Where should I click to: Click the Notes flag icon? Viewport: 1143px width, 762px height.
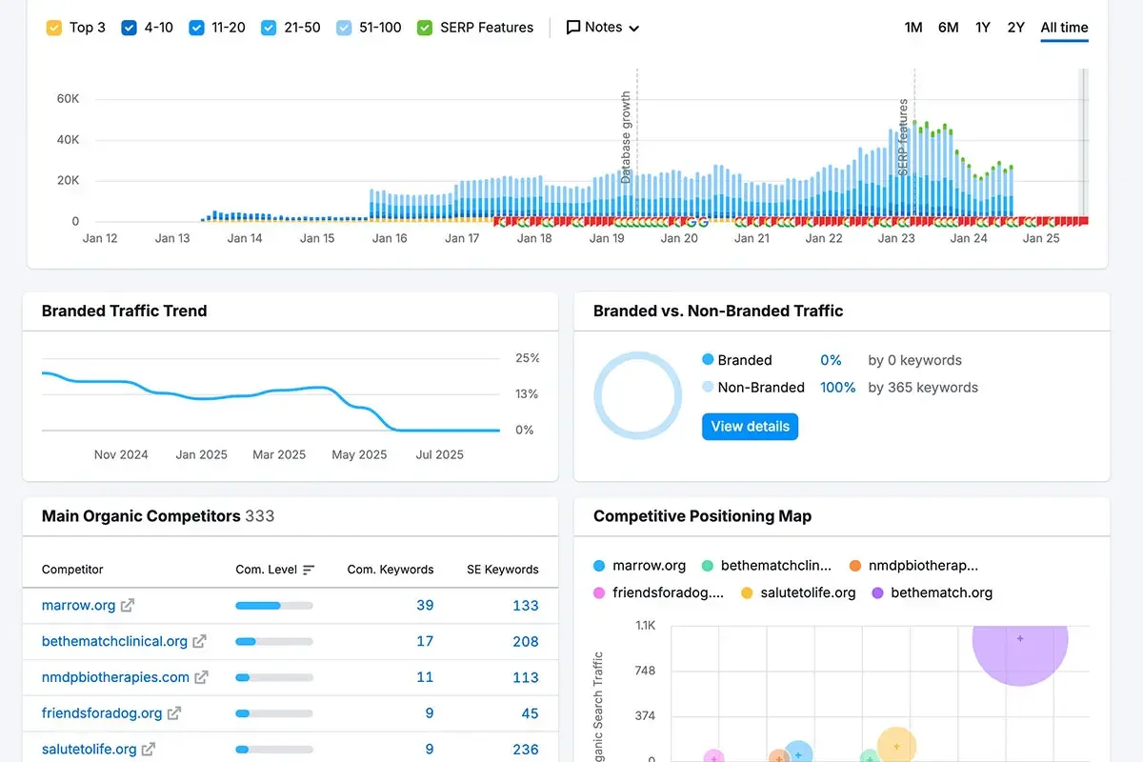571,27
